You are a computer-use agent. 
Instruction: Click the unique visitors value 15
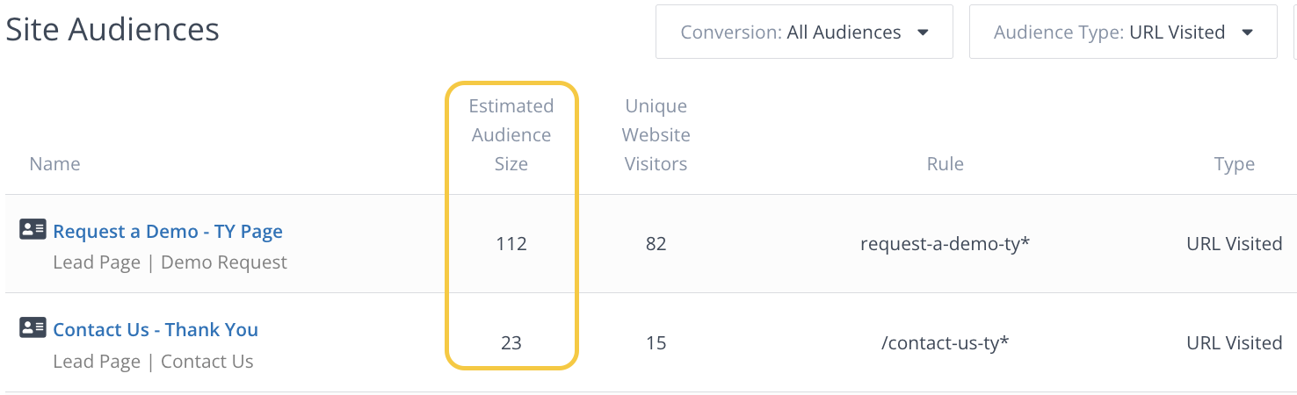[x=656, y=343]
